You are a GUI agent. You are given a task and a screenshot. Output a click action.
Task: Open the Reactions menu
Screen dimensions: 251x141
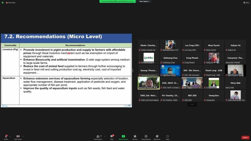(x=157, y=136)
